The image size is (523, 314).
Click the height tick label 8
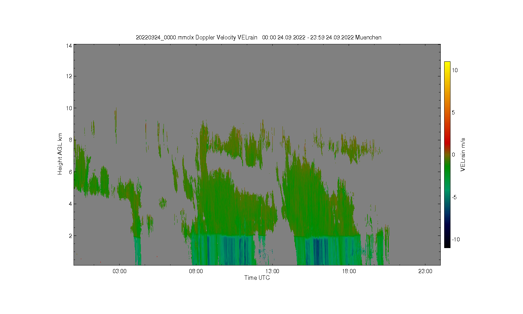tap(70, 140)
